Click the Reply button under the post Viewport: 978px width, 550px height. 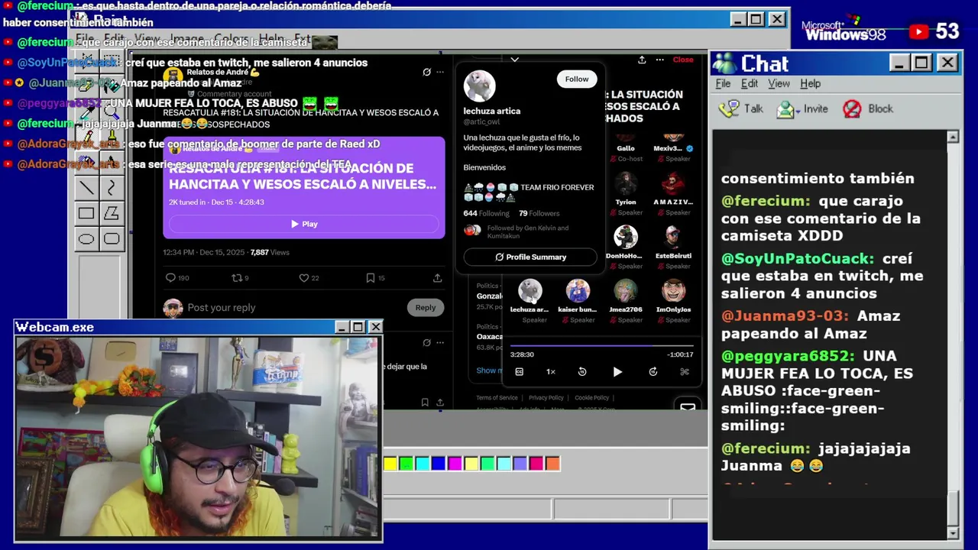pyautogui.click(x=426, y=307)
